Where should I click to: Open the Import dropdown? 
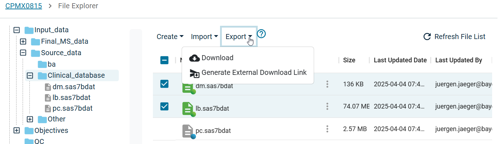(x=204, y=37)
